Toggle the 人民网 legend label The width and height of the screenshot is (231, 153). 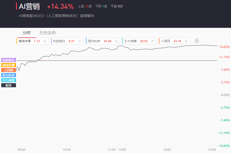9,70
